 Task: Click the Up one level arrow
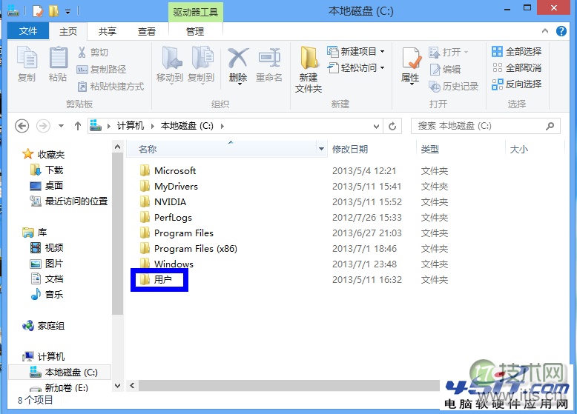pos(78,126)
